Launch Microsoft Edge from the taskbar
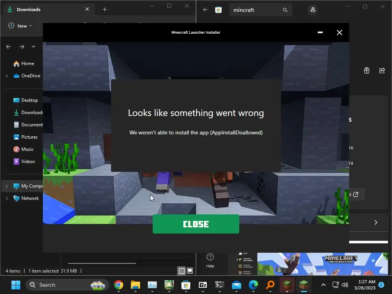 (x=253, y=285)
